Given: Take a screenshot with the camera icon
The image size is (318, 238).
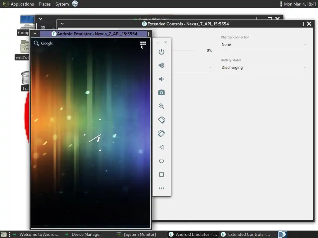Looking at the screenshot, I should [161, 92].
